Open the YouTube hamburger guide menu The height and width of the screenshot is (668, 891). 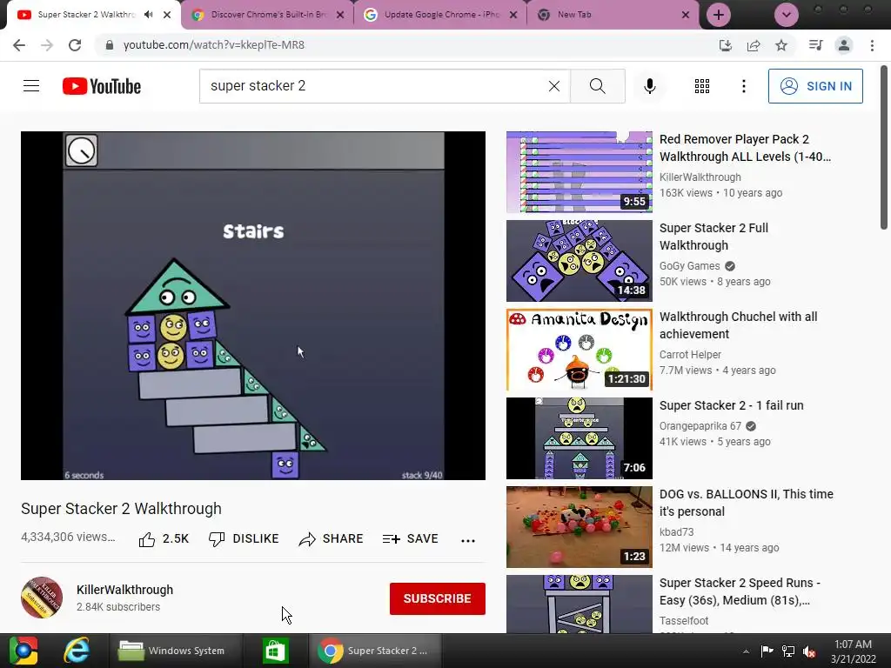(x=31, y=86)
